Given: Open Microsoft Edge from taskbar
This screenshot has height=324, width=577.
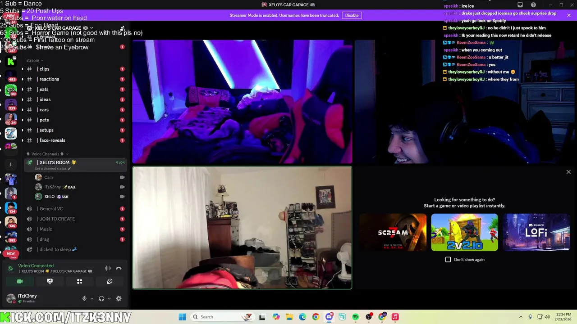Looking at the screenshot, I should click(x=302, y=317).
